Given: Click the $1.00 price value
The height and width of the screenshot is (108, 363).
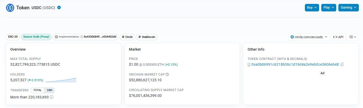Looking at the screenshot, I should [133, 64].
